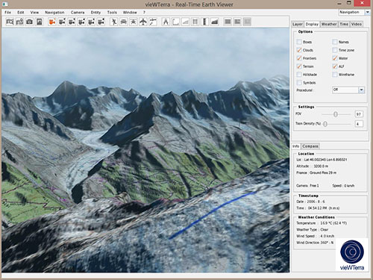Switch to the Compass tab
The image size is (373, 280).
310,146
